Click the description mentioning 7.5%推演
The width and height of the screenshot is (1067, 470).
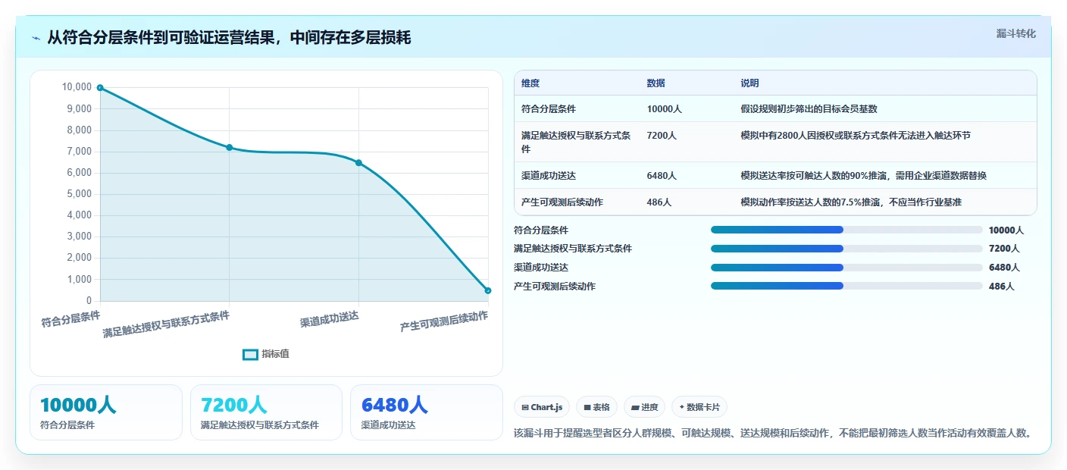(x=851, y=202)
